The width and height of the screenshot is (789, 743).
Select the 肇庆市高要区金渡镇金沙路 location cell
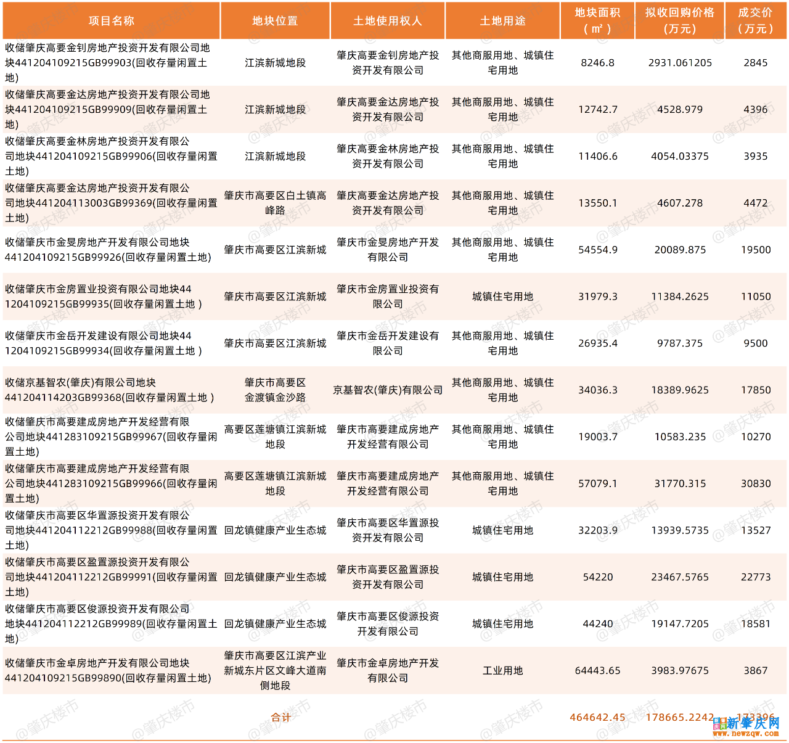275,390
